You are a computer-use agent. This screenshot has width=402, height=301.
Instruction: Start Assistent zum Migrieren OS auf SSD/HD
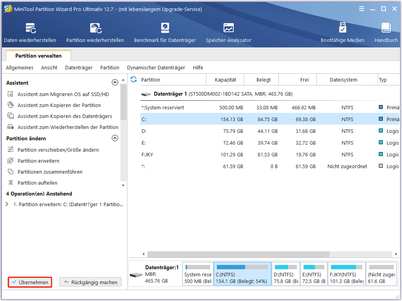pos(63,94)
